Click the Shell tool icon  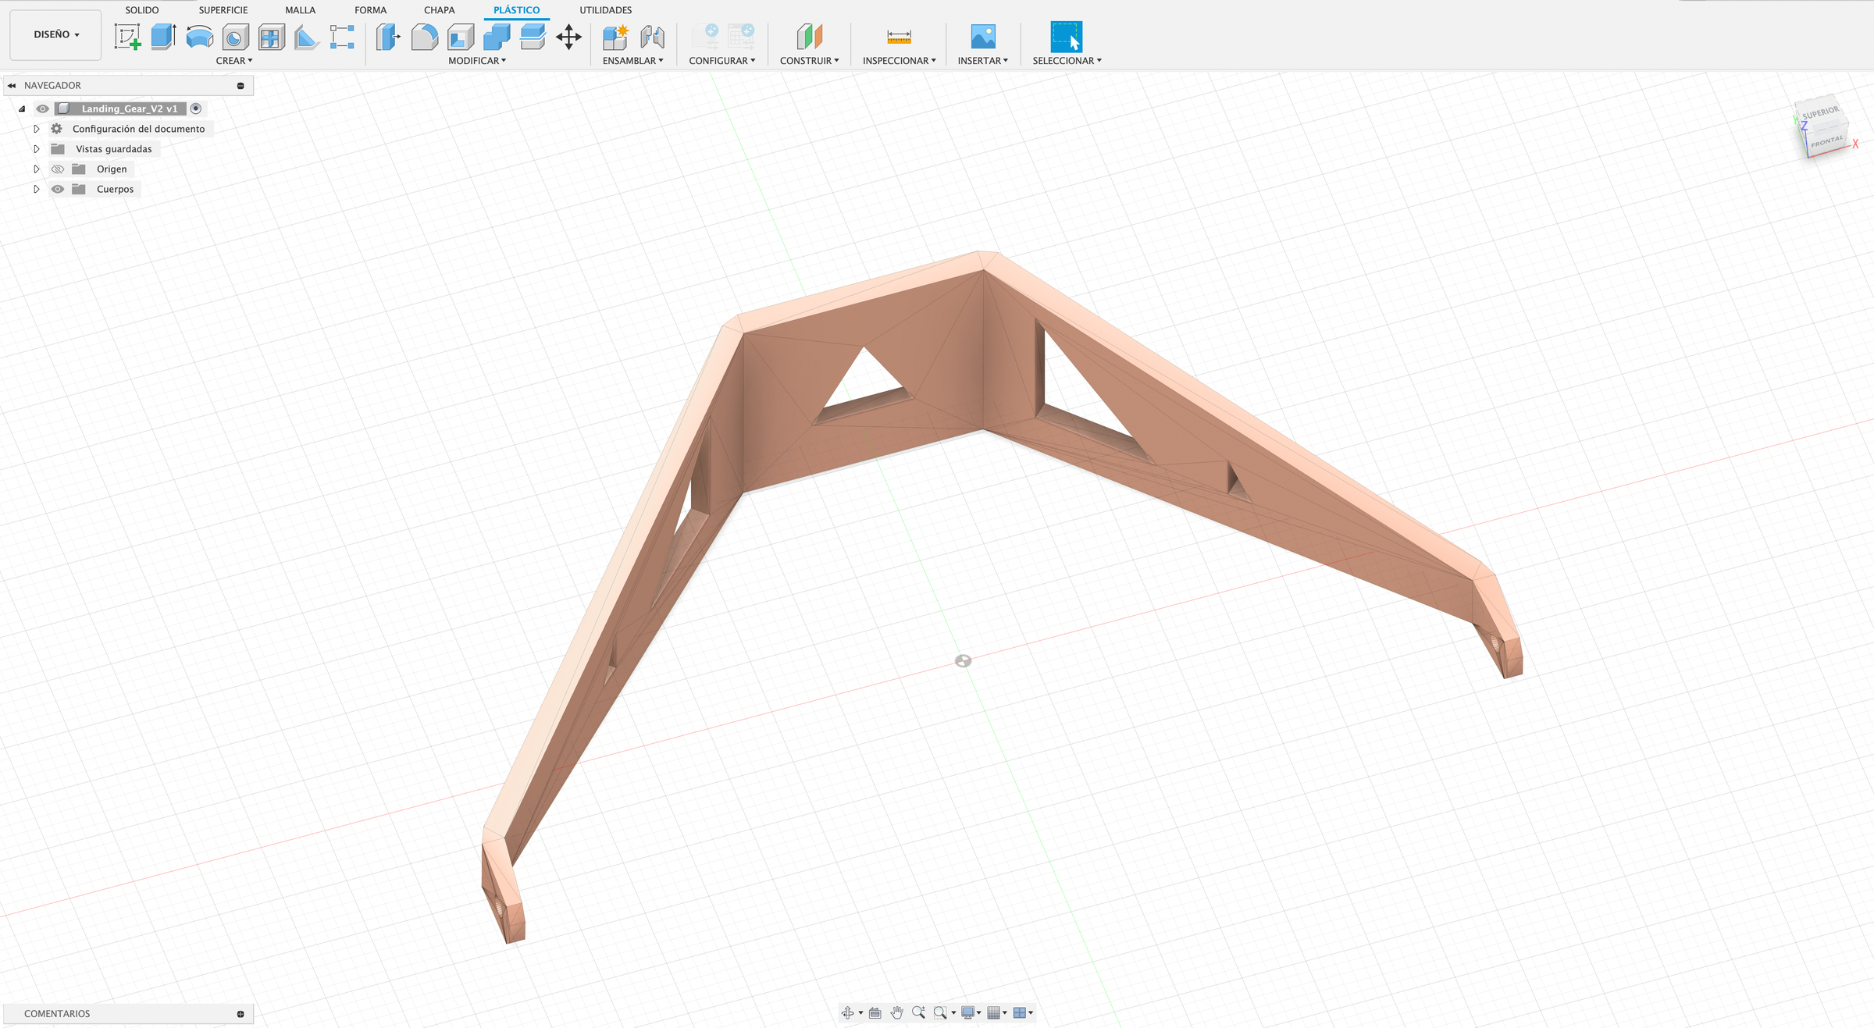coord(461,37)
